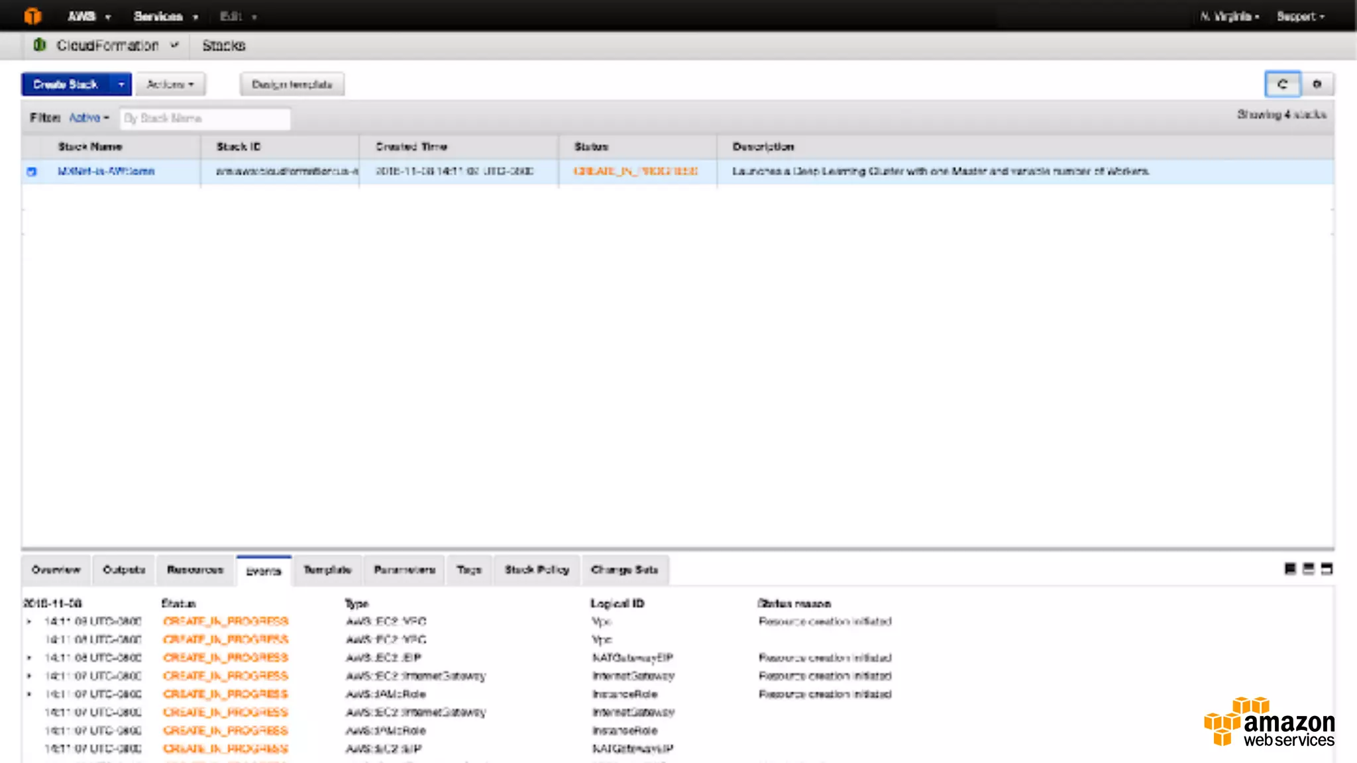Switch to the Parameters tab
This screenshot has width=1357, height=763.
tap(404, 570)
